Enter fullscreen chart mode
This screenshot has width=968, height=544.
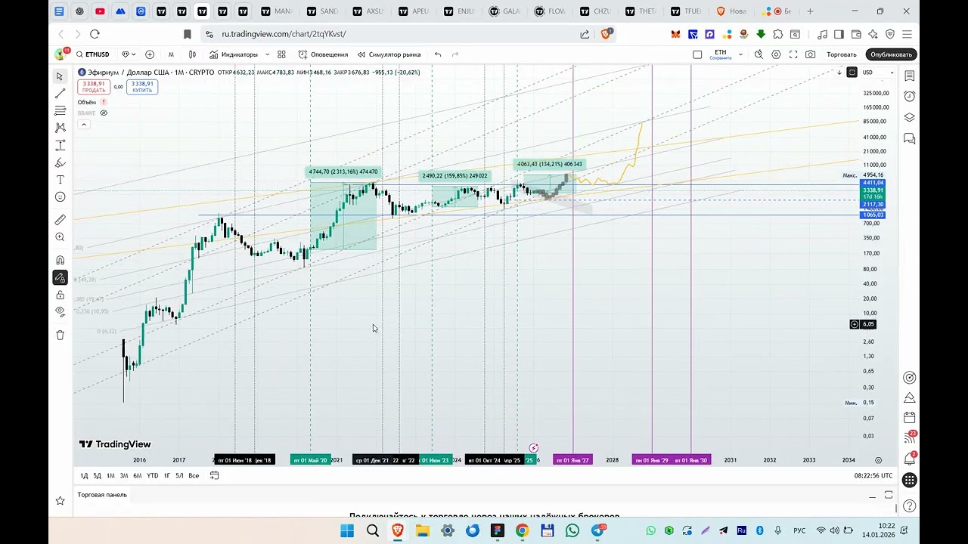point(793,54)
